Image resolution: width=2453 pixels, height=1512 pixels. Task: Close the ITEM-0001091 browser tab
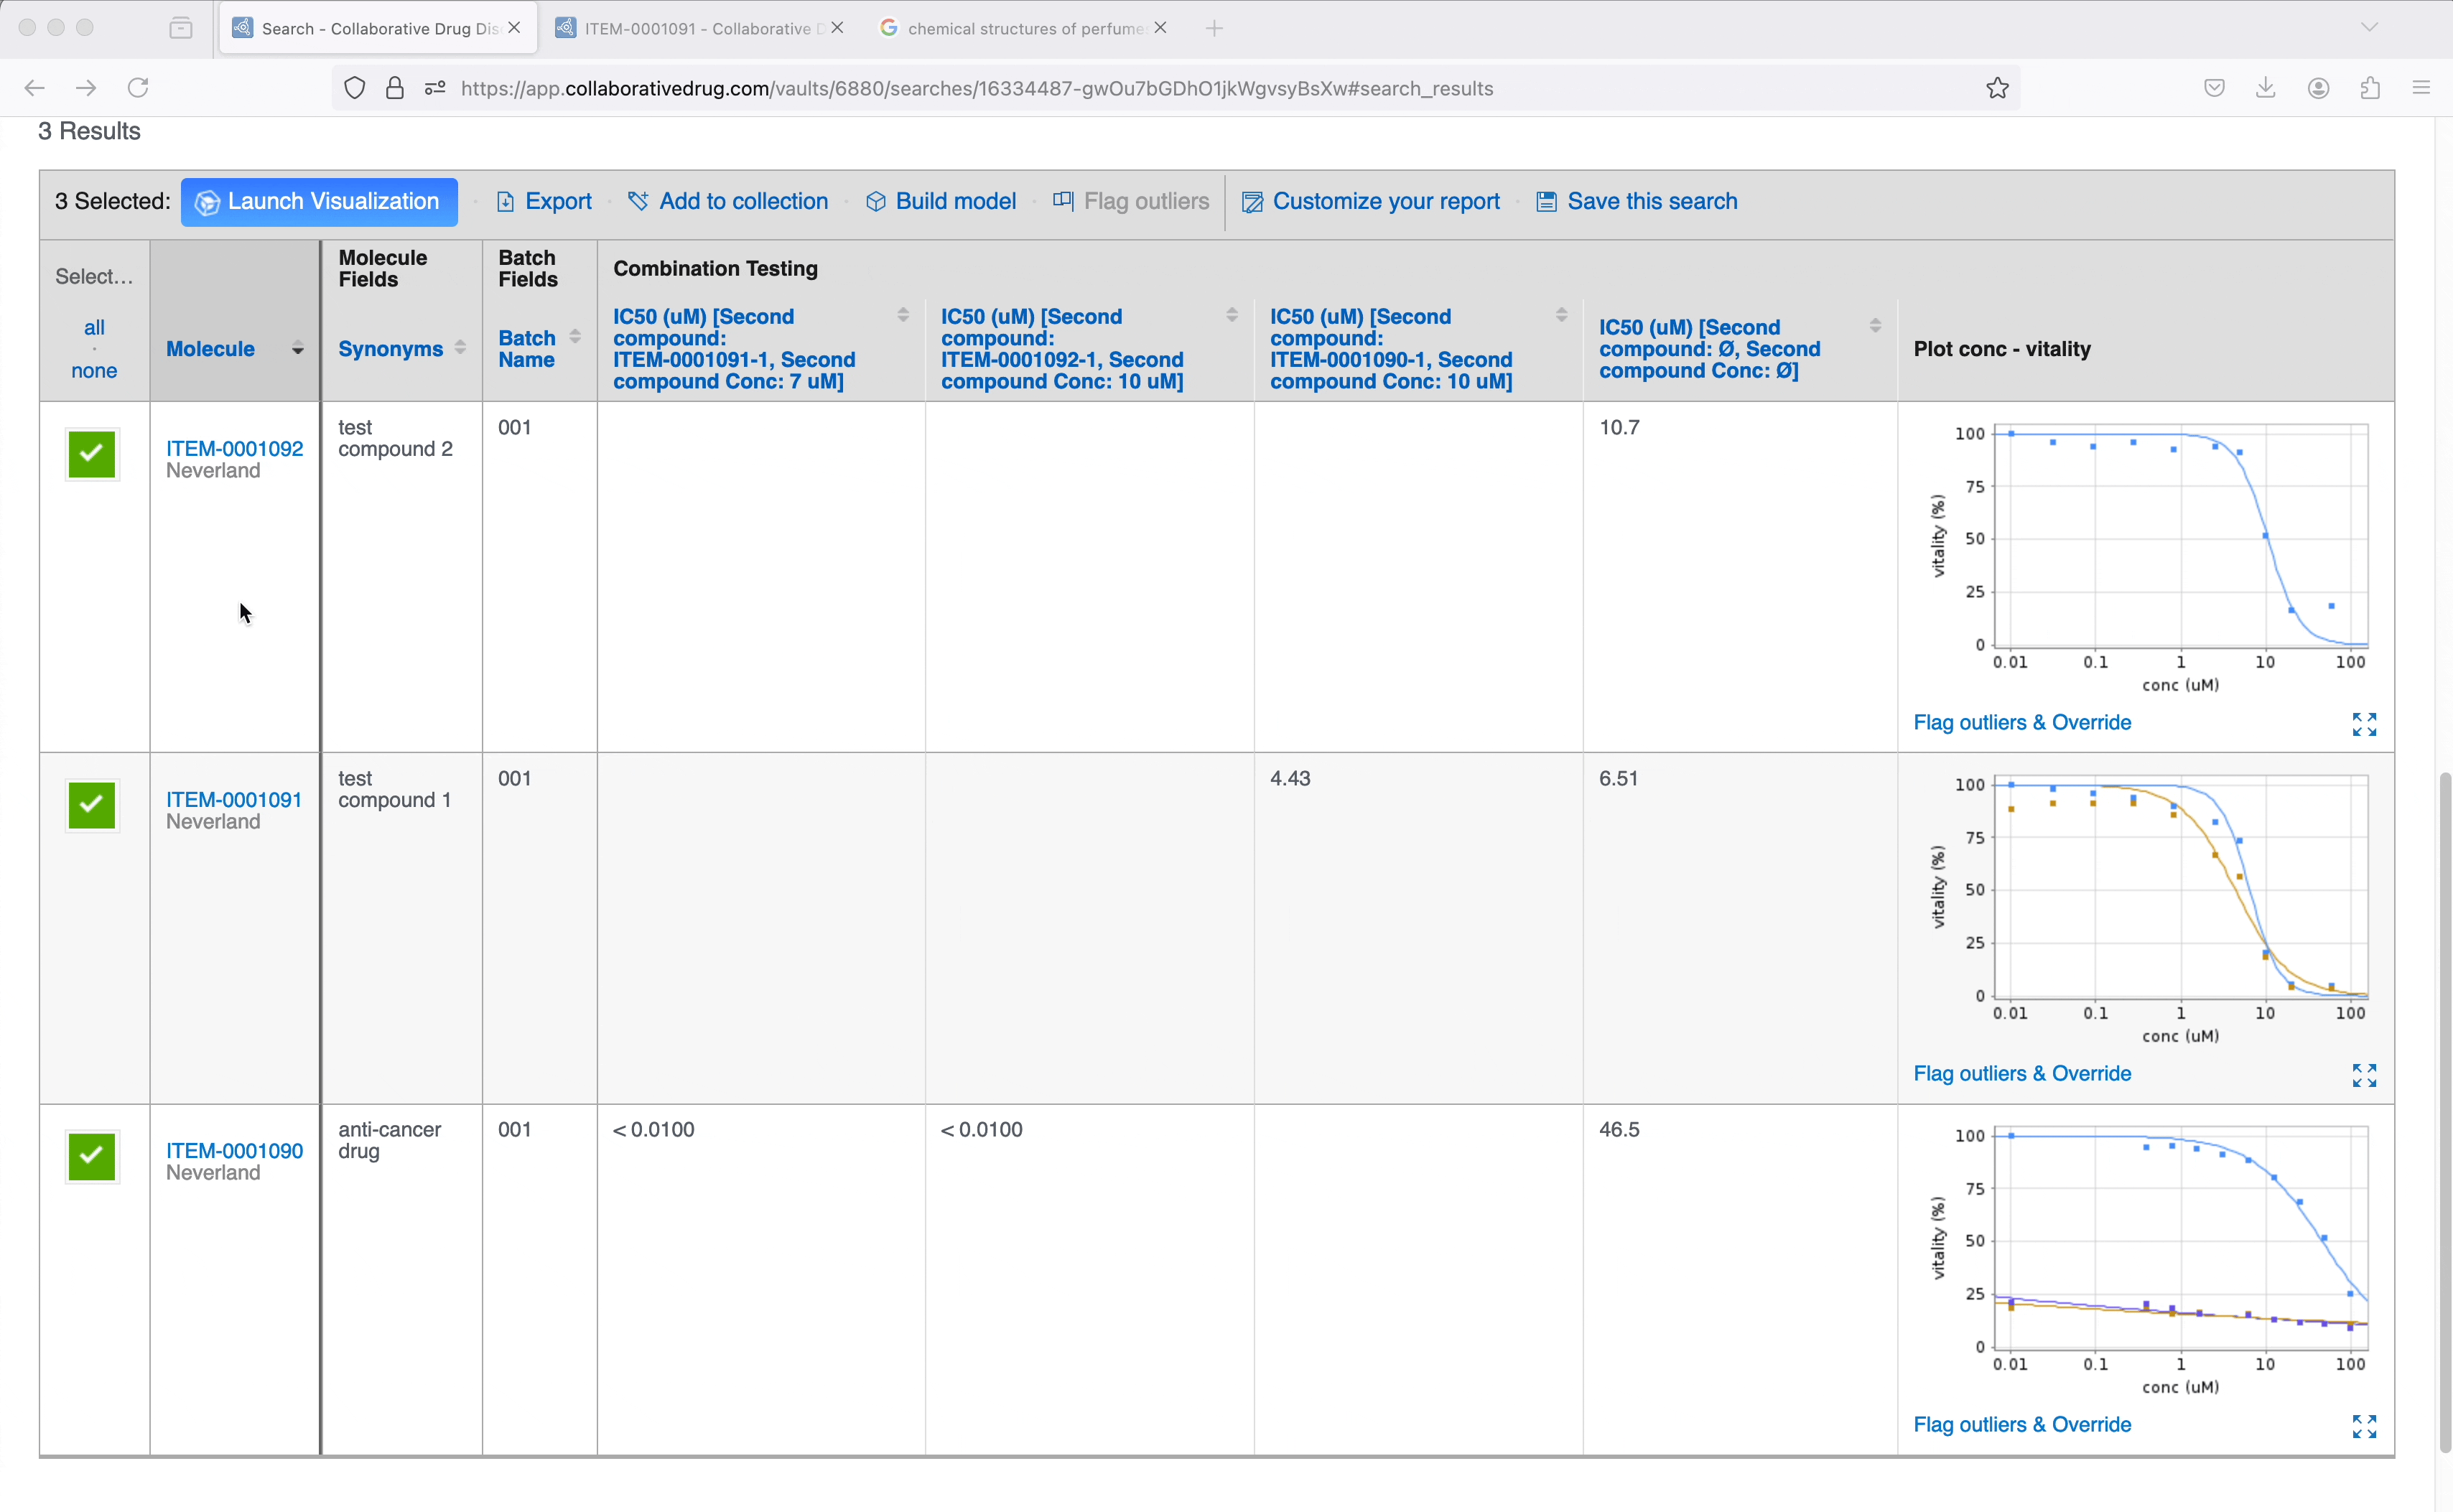pyautogui.click(x=837, y=28)
